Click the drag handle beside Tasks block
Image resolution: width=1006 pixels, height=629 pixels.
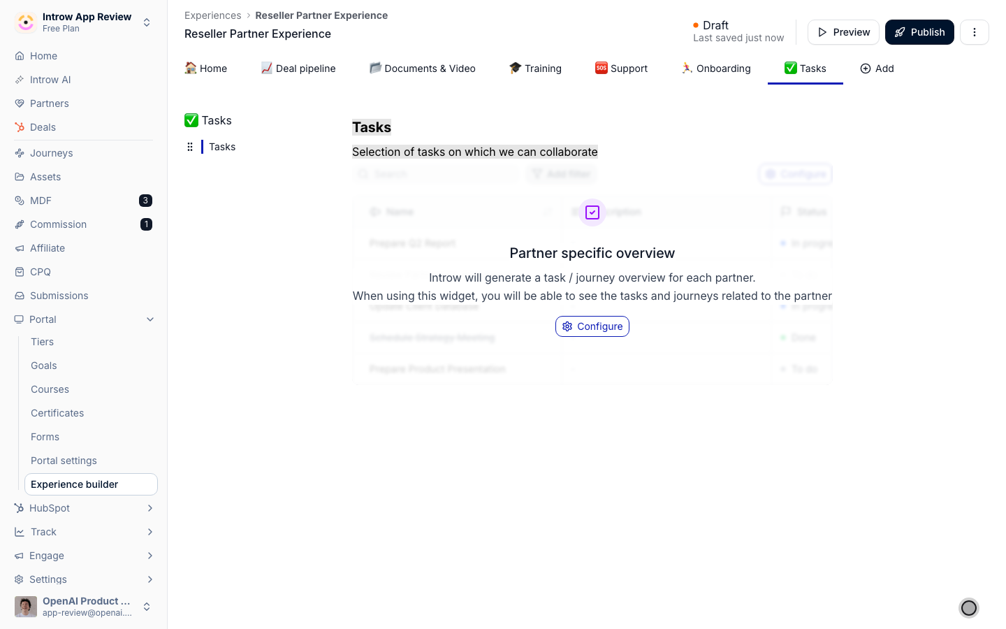pyautogui.click(x=190, y=147)
